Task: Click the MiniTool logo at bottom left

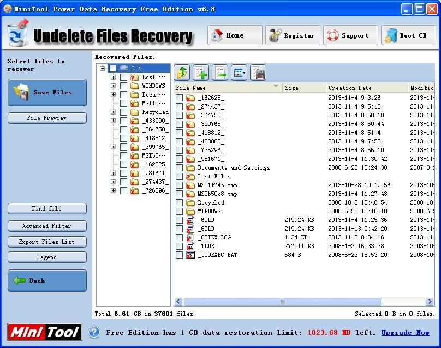Action: click(45, 332)
